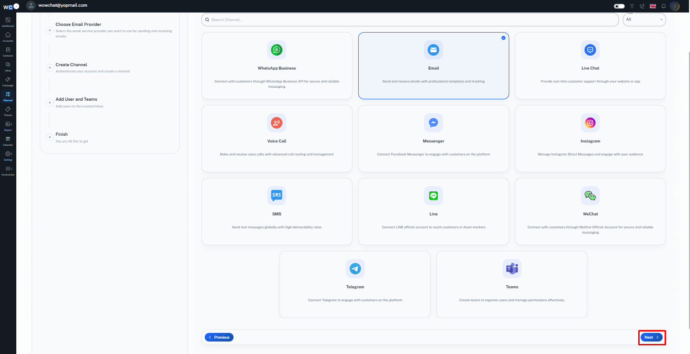
Task: Change language via the UK flag
Action: click(653, 6)
